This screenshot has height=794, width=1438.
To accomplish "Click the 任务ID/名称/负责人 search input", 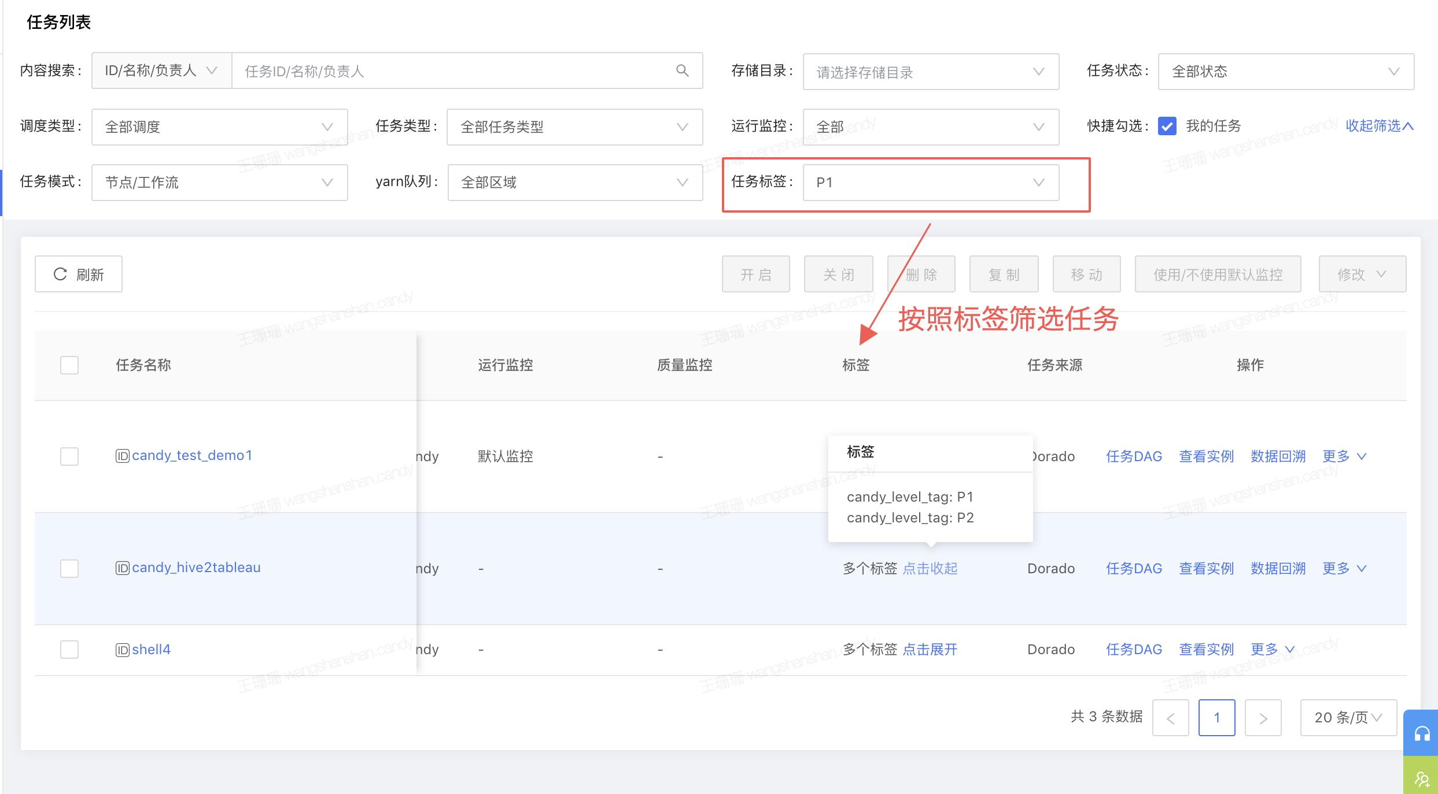I will point(451,71).
